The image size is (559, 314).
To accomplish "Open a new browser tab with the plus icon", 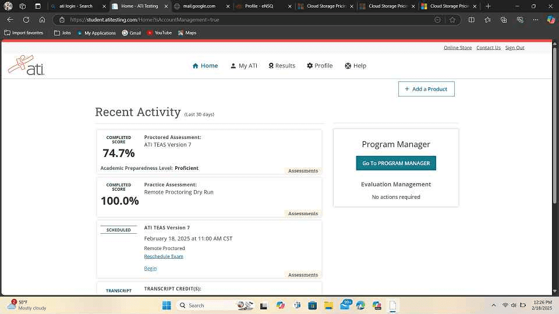I will click(x=488, y=6).
